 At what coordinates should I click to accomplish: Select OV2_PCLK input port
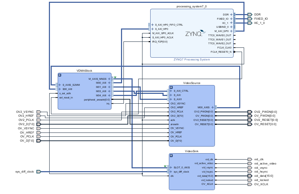tap(39, 120)
